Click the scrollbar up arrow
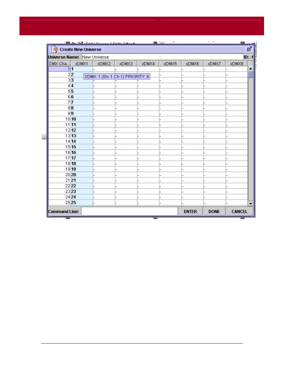Image resolution: width=284 pixels, height=367 pixels. click(x=250, y=69)
